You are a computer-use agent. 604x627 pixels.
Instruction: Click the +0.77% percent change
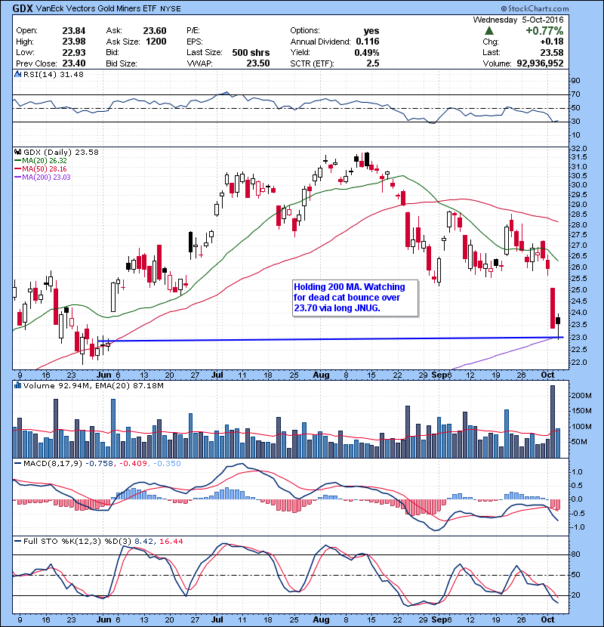click(544, 31)
